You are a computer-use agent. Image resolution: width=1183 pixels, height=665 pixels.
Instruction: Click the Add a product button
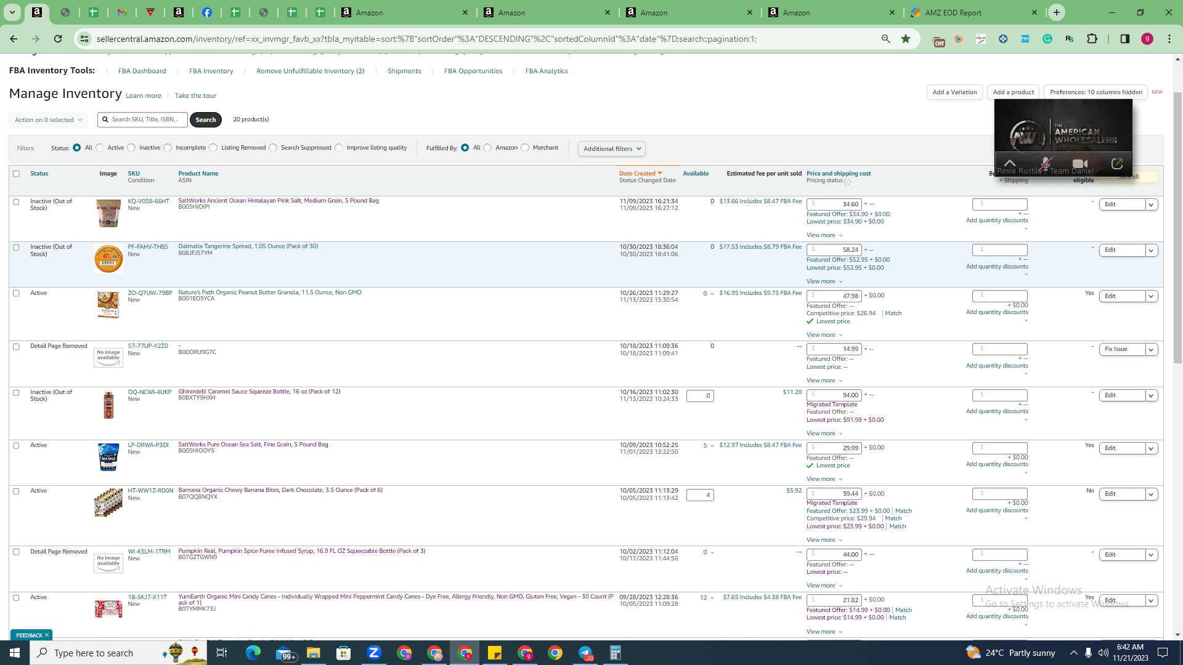click(1013, 92)
